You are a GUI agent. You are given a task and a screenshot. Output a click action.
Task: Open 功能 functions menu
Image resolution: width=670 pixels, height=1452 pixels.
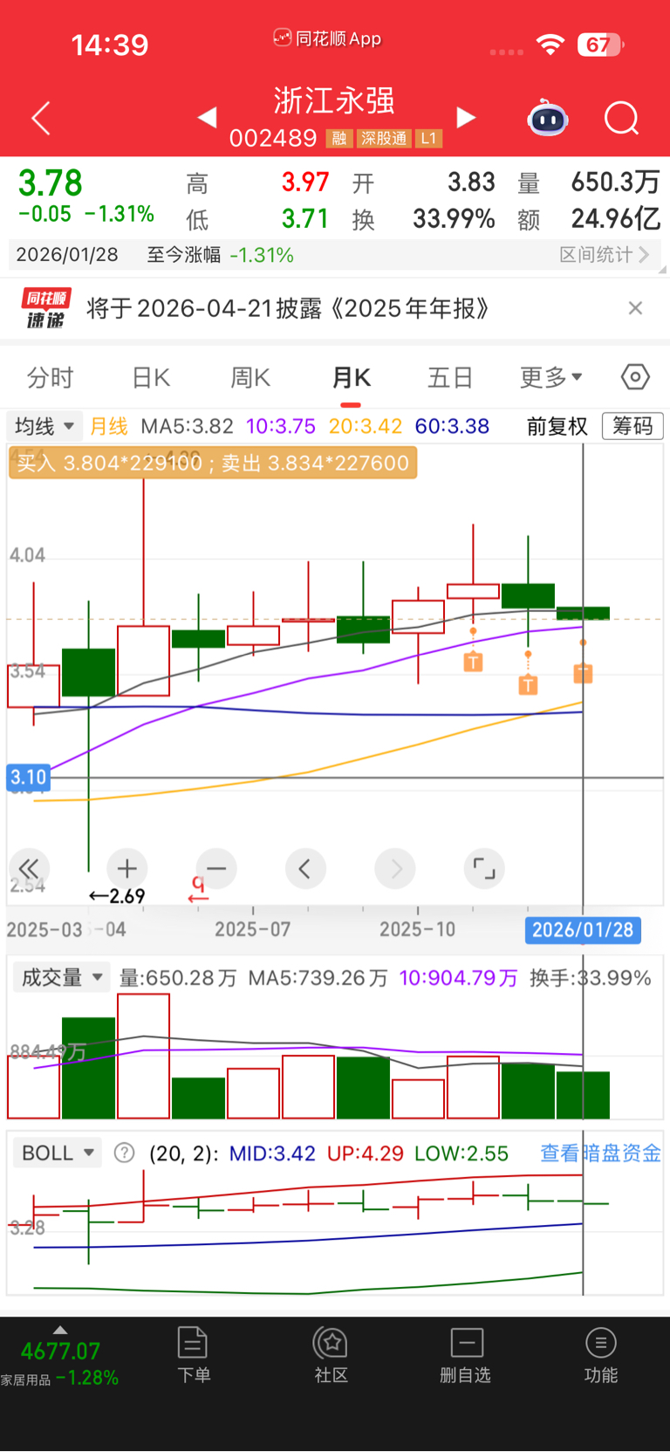click(600, 1355)
